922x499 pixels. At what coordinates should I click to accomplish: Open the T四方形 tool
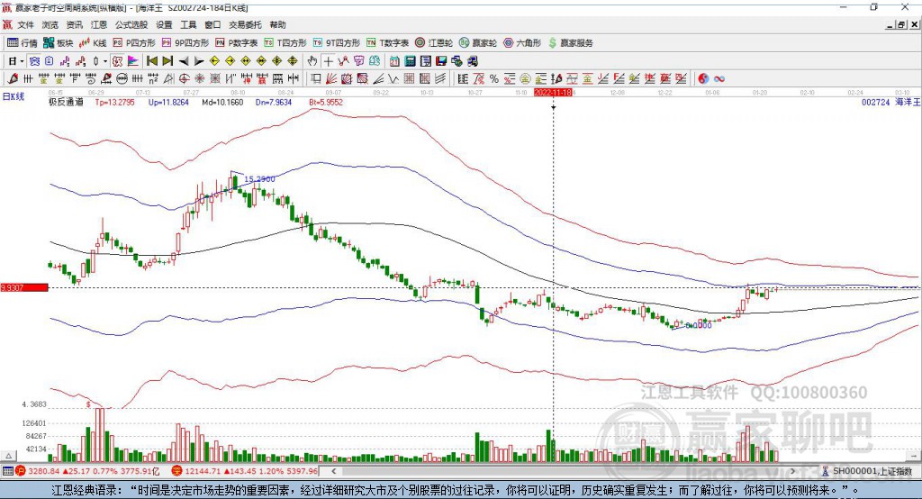coord(285,43)
